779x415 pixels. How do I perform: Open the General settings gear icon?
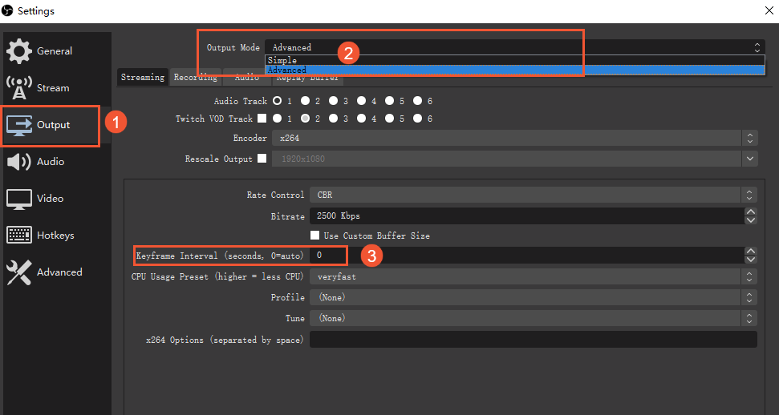(x=19, y=51)
